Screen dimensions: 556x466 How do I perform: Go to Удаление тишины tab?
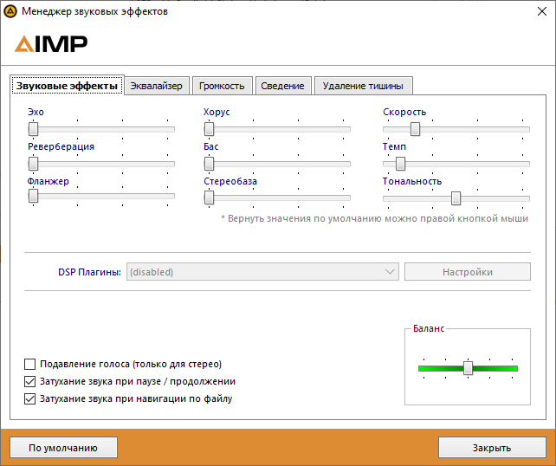(x=363, y=86)
